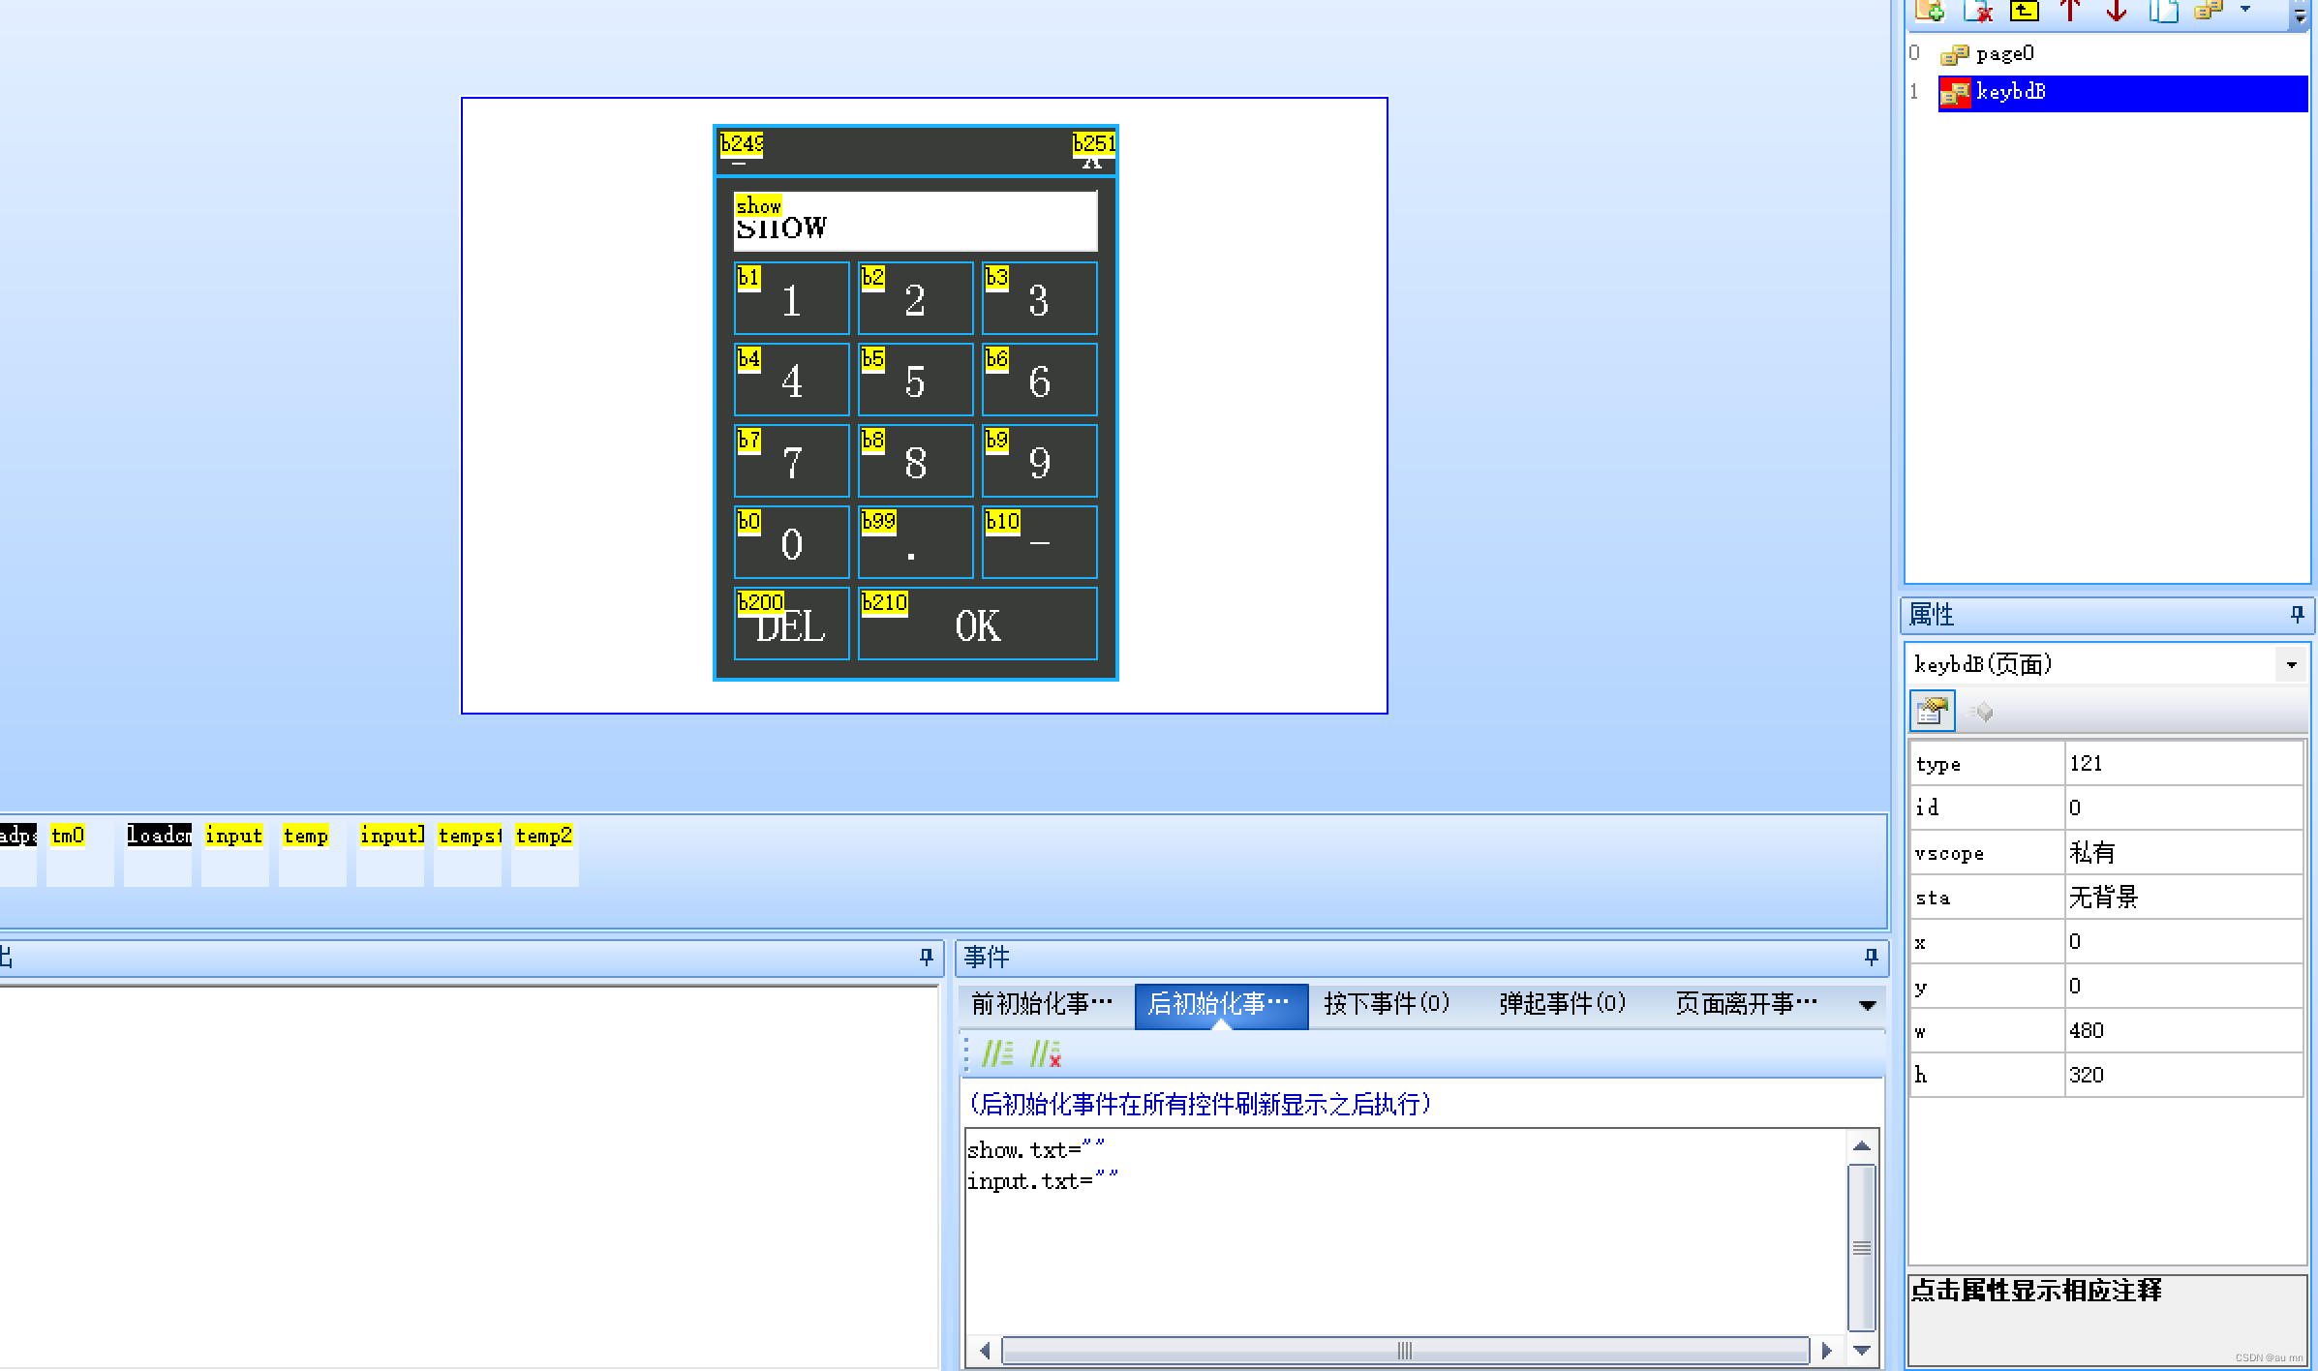This screenshot has height=1371, width=2318.
Task: Select the b3 keypad button 3
Action: tap(1039, 298)
